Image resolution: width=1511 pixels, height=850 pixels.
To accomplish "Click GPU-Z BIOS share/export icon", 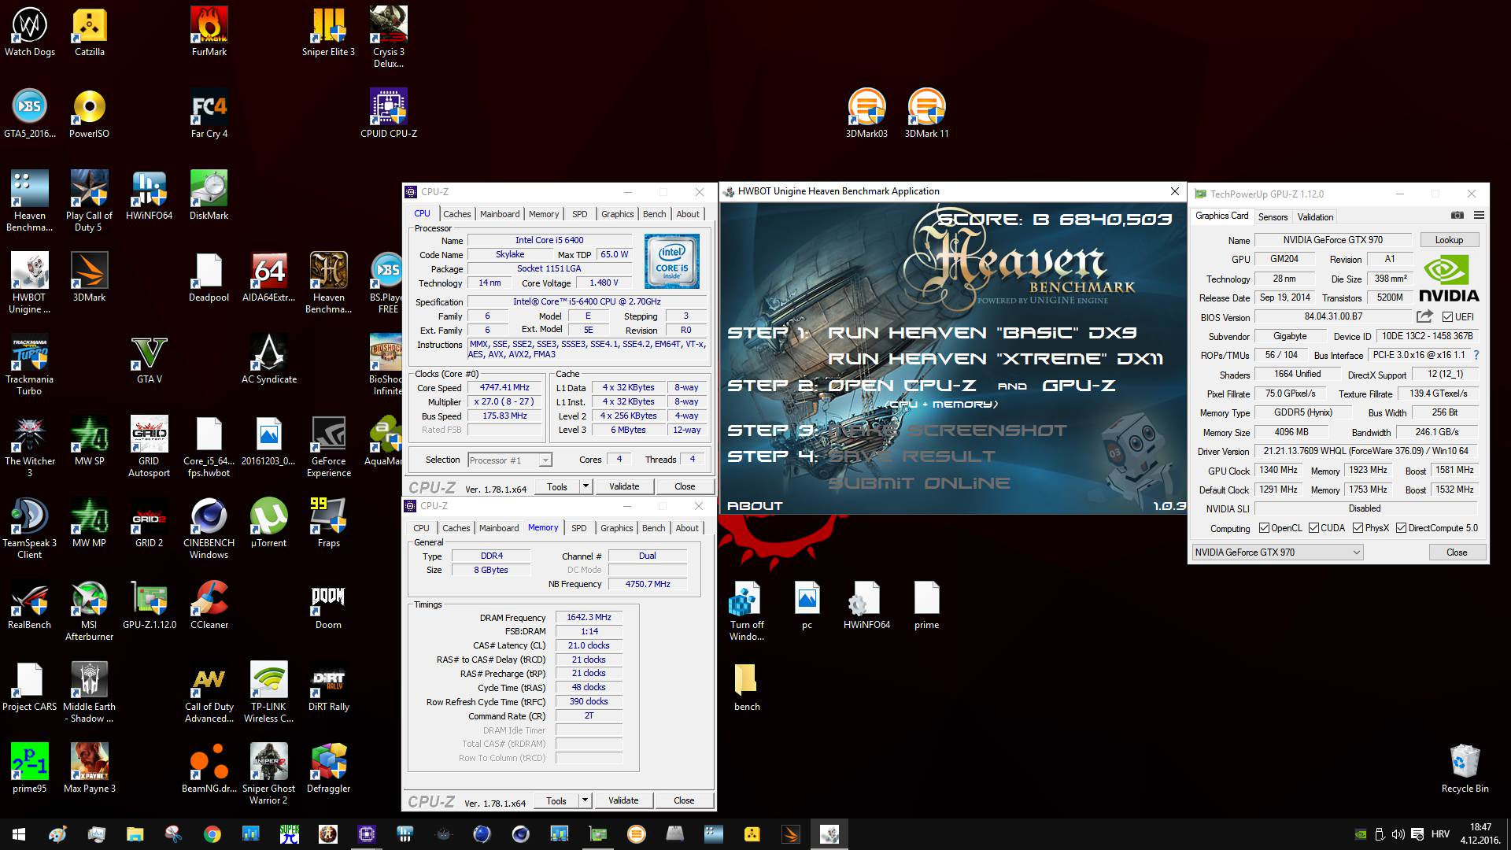I will 1424,316.
